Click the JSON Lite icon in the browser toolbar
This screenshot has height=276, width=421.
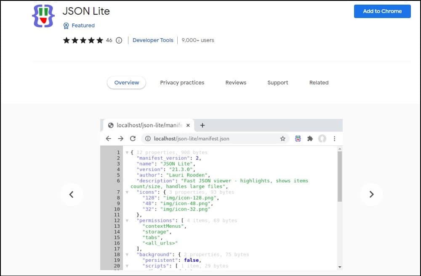(298, 139)
